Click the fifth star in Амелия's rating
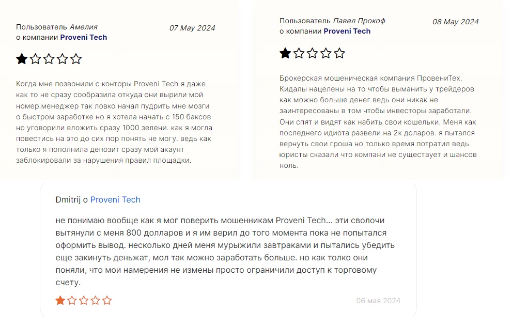The height and width of the screenshot is (327, 512). point(76,59)
